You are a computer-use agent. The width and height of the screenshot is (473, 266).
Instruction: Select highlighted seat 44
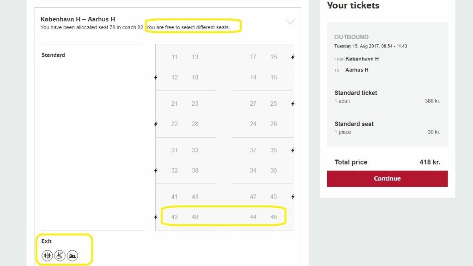click(253, 217)
